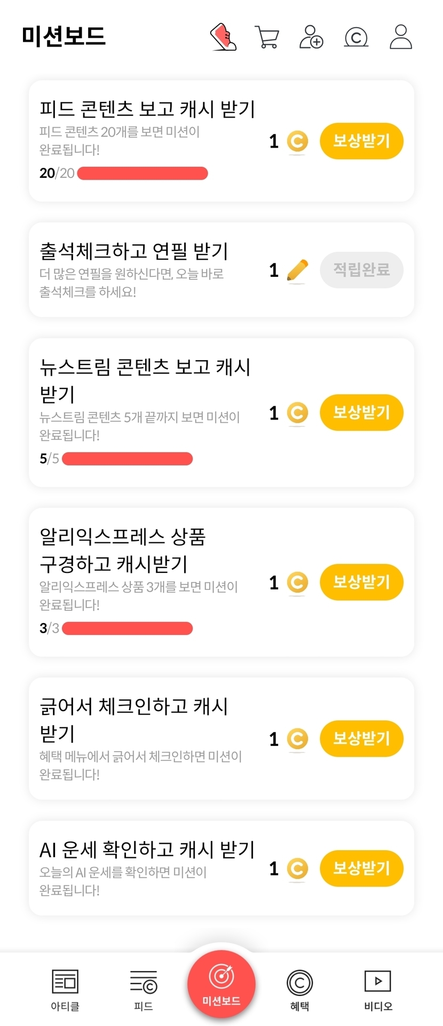
Task: Tap the greyed 적립완료 button
Action: coord(361,270)
